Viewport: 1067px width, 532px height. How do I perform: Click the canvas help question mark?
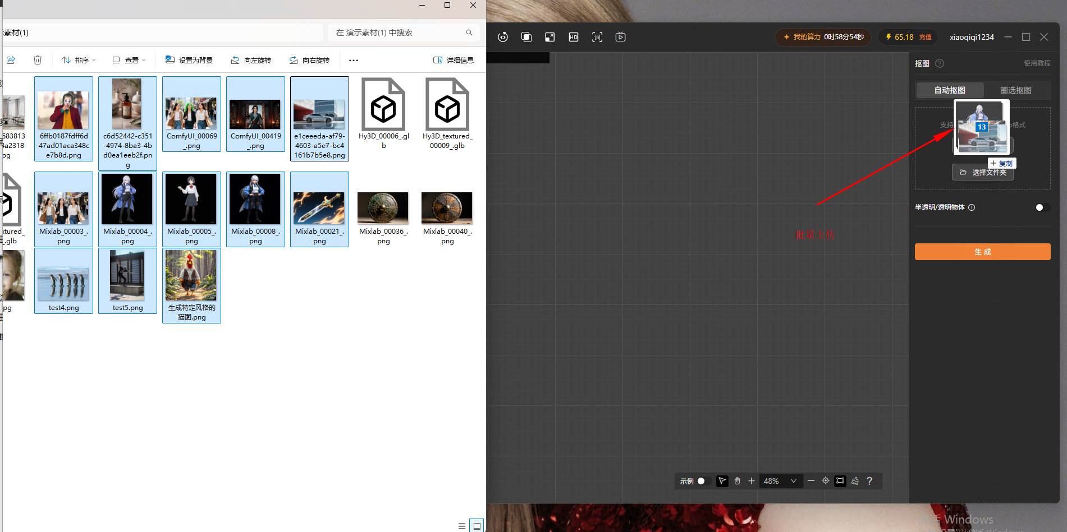click(x=869, y=481)
